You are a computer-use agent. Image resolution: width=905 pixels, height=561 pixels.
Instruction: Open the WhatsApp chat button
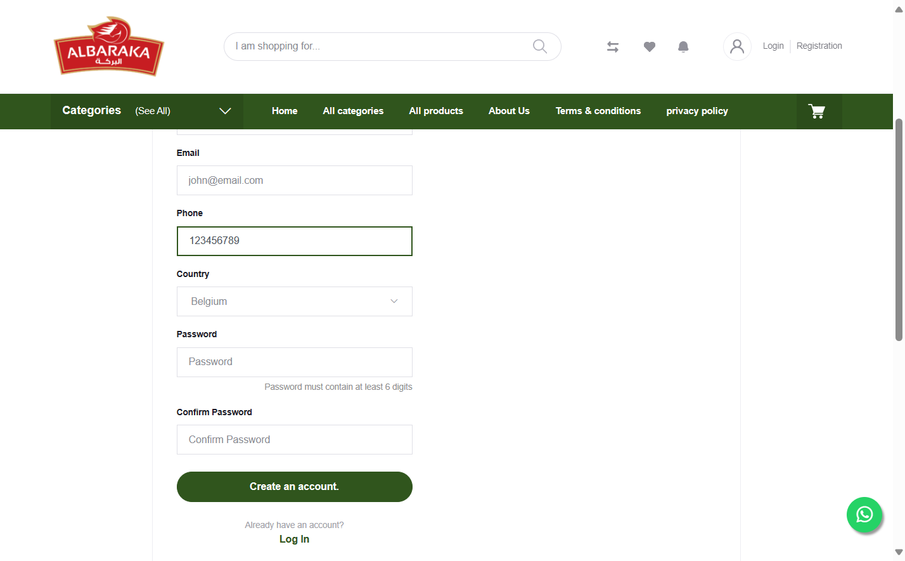864,514
